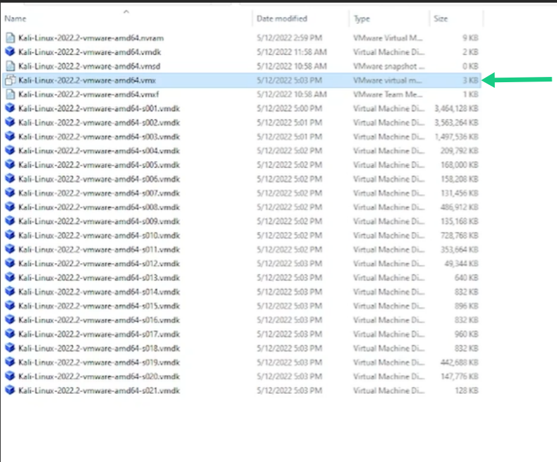Click the date 5/12/2022 11:58 AM
Screen dimensions: 557x462
point(291,52)
